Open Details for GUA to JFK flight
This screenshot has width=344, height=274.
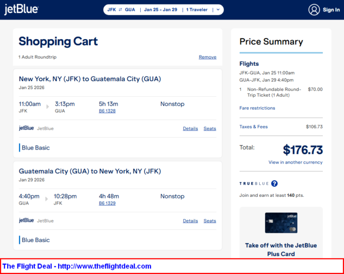(x=190, y=221)
